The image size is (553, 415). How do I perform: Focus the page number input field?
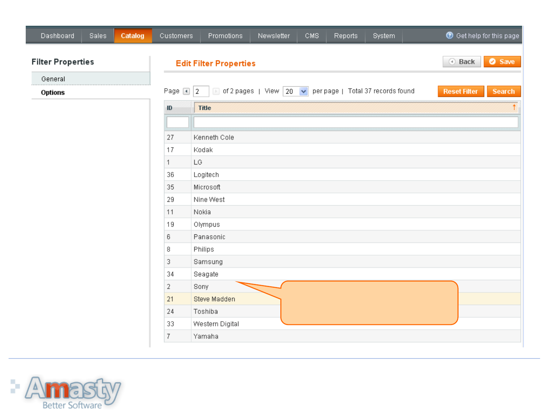coord(201,91)
